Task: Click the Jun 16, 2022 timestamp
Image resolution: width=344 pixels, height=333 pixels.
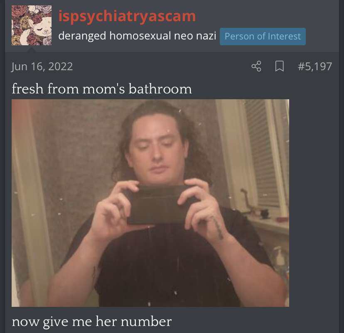Action: (42, 66)
